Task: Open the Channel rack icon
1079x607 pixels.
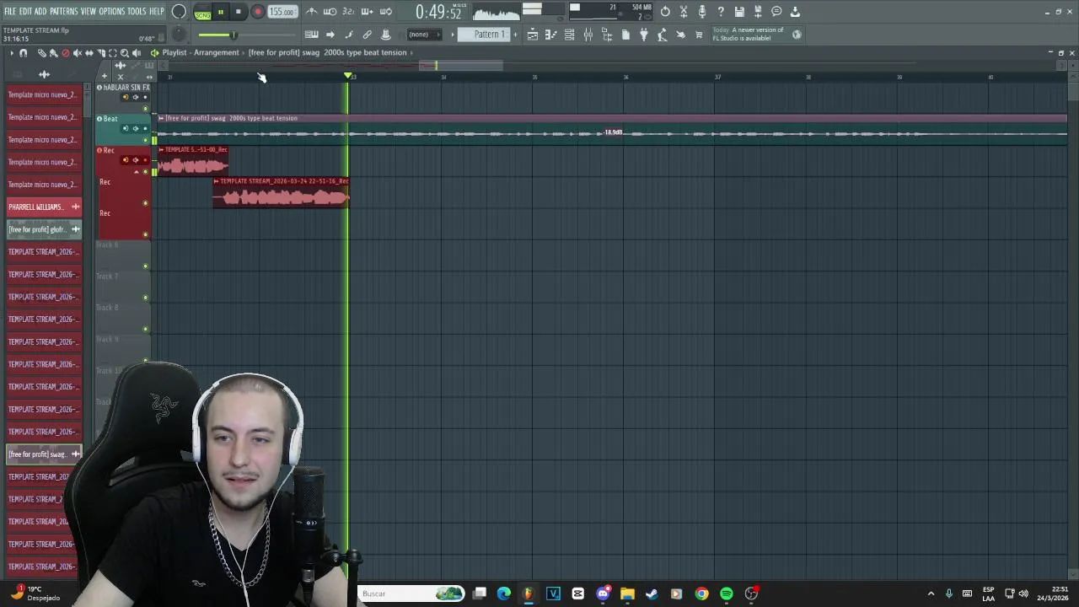Action: click(570, 35)
